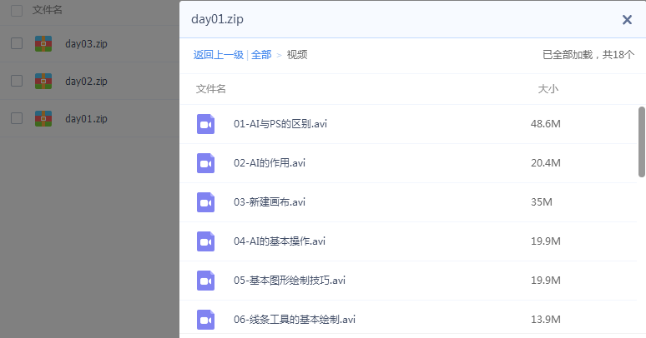Click video icon for 02-AI的作用.avi
The width and height of the screenshot is (646, 338).
click(205, 163)
